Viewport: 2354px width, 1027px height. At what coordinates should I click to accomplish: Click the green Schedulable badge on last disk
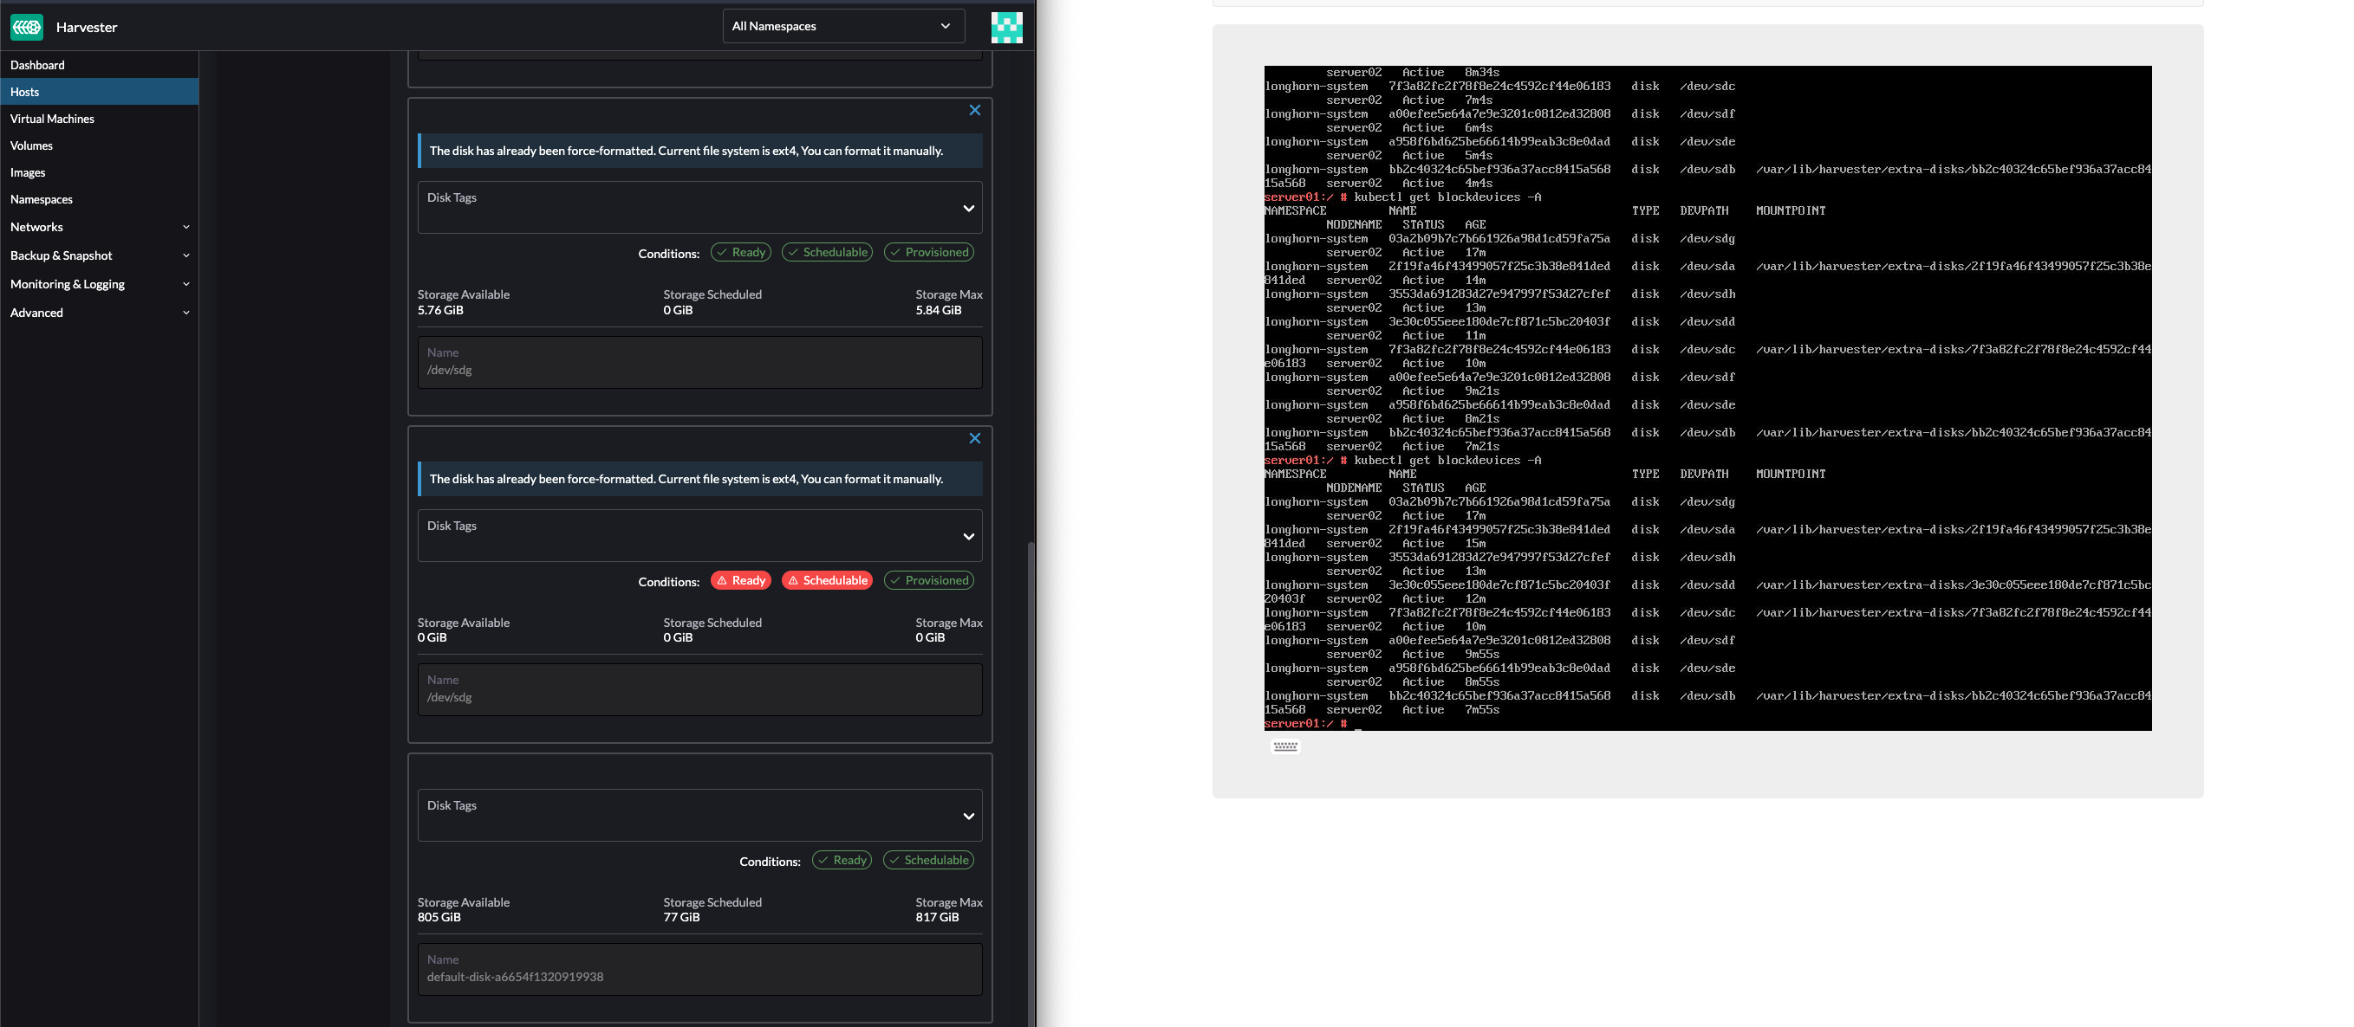click(x=927, y=859)
